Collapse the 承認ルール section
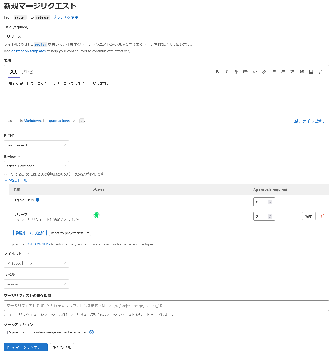 click(x=16, y=180)
